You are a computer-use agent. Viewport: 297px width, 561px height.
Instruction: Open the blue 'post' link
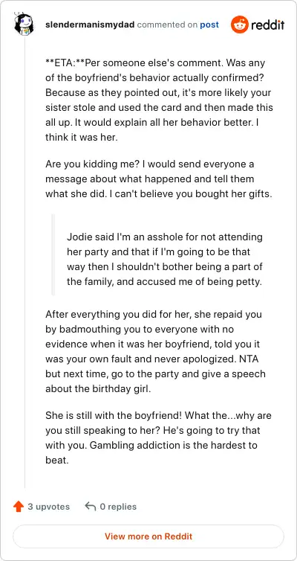209,25
